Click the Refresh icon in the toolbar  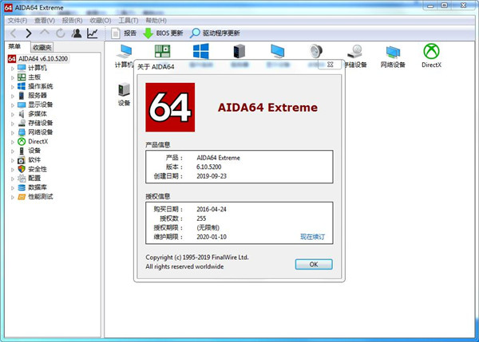click(61, 33)
